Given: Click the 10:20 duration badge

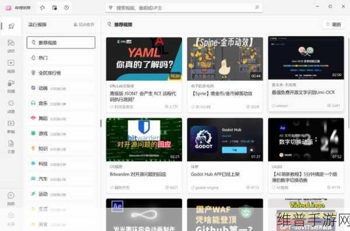Looking at the screenshot, I should [x=175, y=76].
